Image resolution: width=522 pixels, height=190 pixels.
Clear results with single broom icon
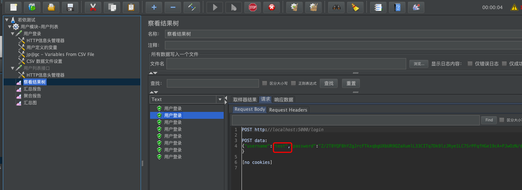pos(295,7)
